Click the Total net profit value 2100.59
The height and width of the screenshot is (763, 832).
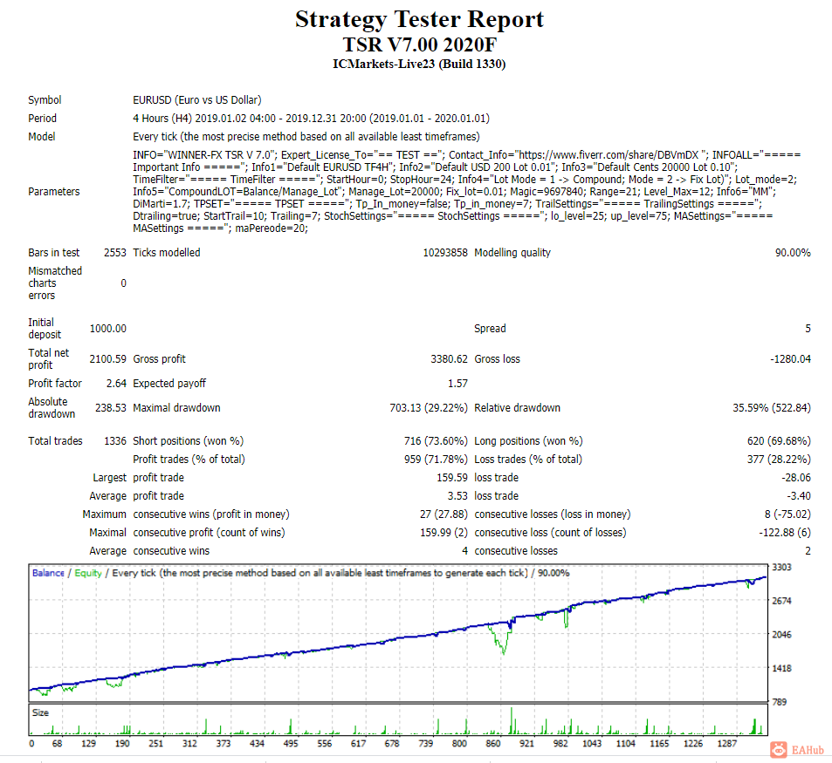click(108, 359)
